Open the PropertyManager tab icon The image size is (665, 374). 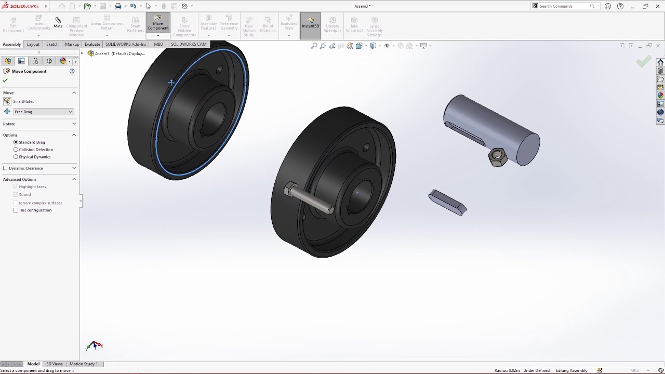[x=21, y=61]
